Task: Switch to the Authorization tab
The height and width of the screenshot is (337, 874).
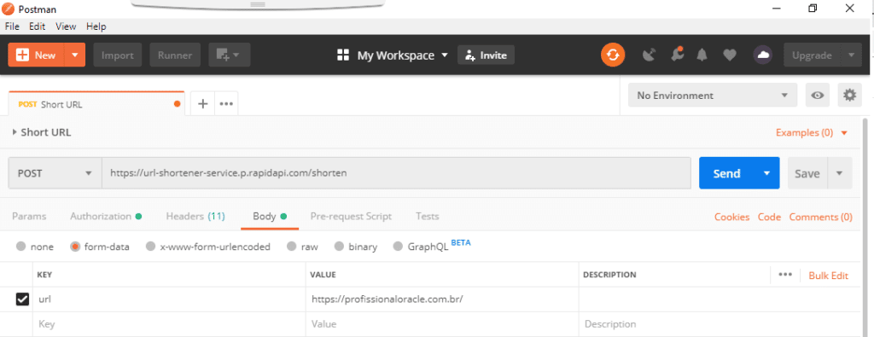Action: pyautogui.click(x=105, y=216)
